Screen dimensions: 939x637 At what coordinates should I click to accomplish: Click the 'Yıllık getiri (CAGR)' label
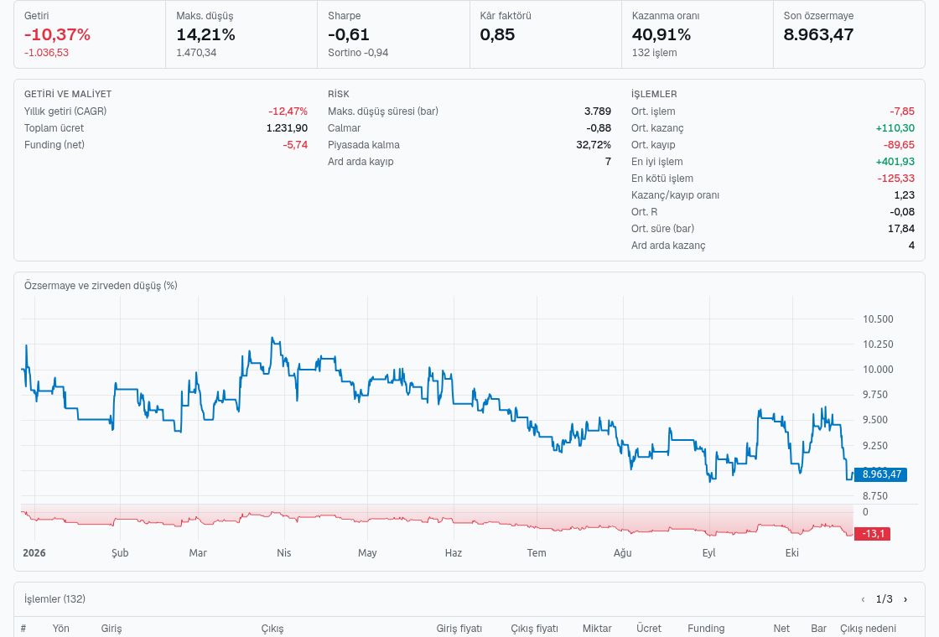coord(65,111)
